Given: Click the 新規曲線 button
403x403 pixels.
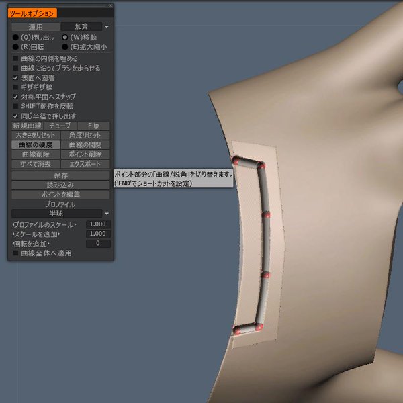Looking at the screenshot, I should coord(27,126).
